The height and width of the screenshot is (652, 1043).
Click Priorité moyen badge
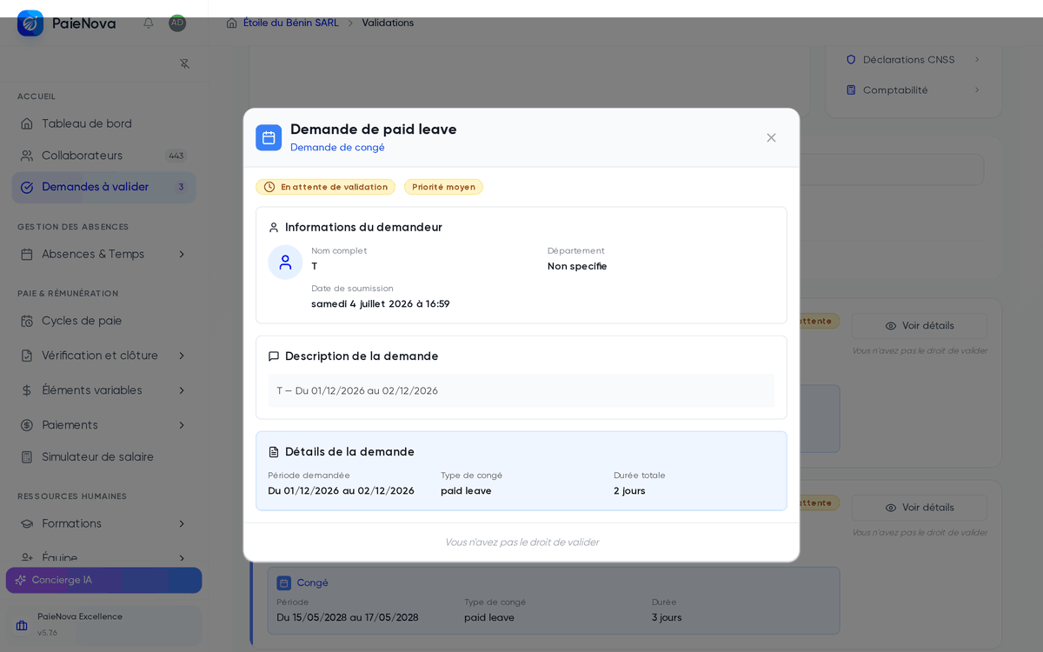pos(443,187)
